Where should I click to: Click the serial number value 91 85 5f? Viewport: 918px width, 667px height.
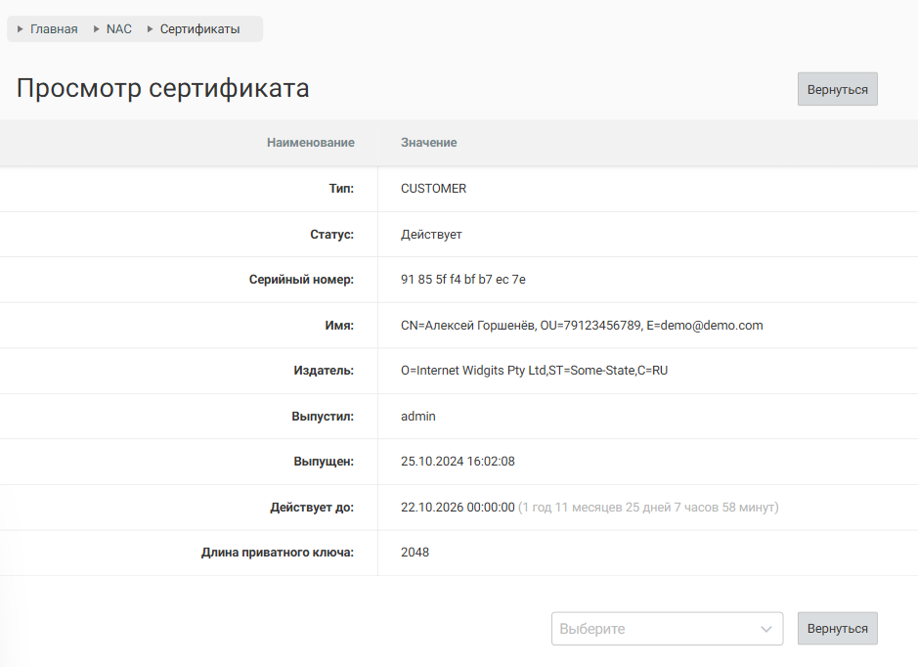coord(462,280)
